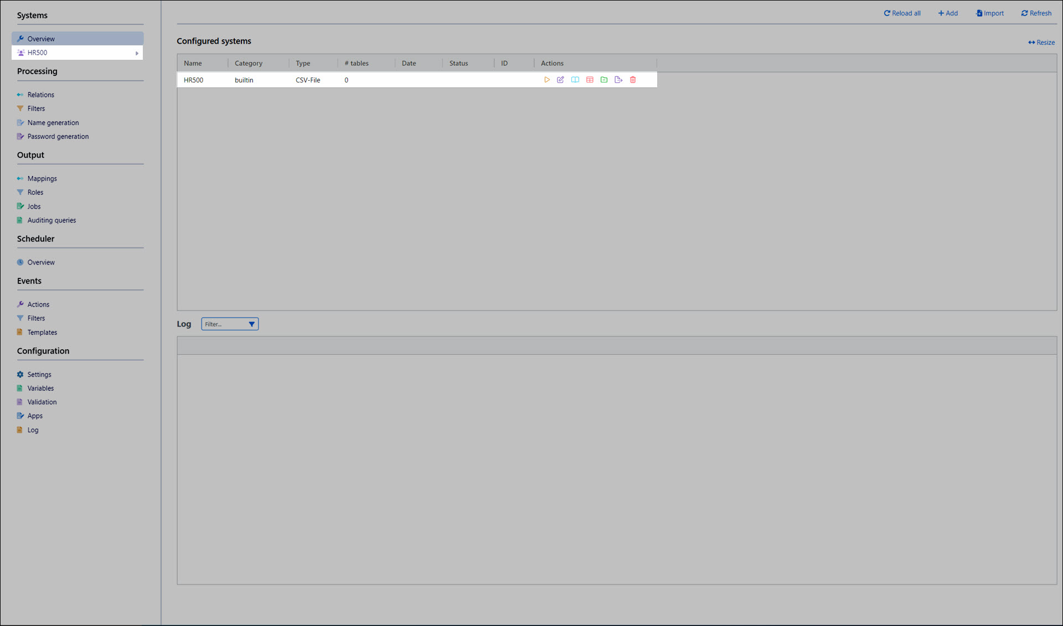The height and width of the screenshot is (626, 1063).
Task: Open Relations under Processing
Action: click(40, 95)
